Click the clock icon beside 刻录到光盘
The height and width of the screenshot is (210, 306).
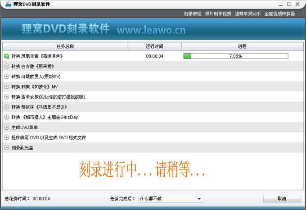click(x=6, y=148)
